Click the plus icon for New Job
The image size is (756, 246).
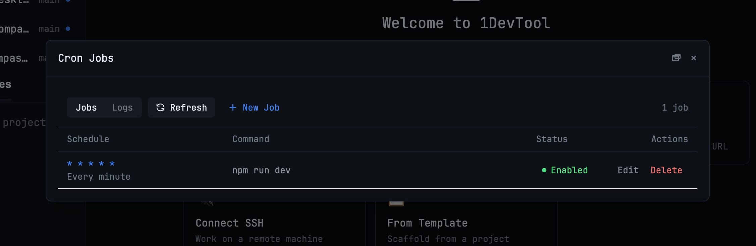point(233,108)
